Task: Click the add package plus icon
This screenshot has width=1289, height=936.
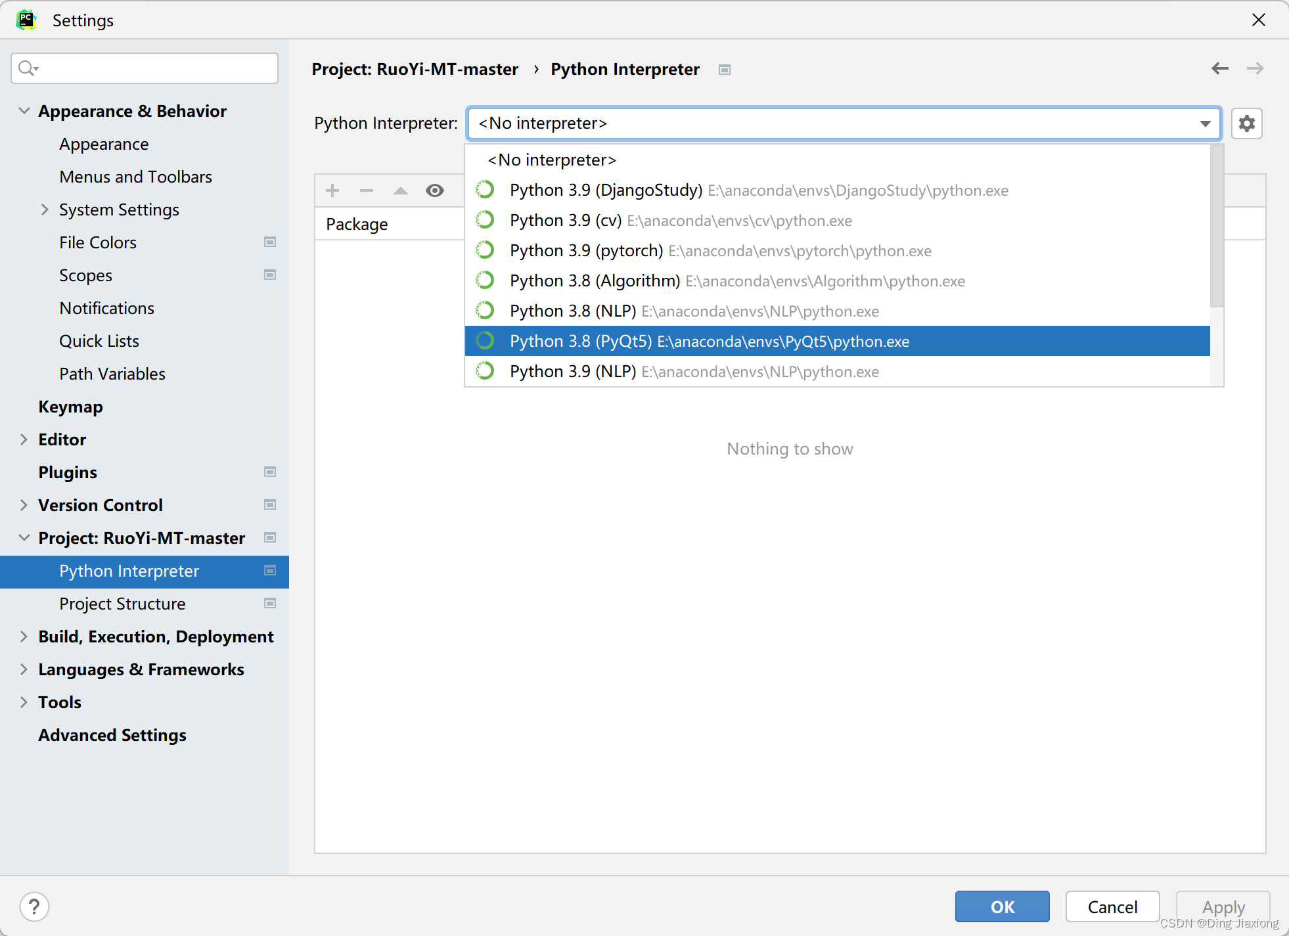Action: [332, 190]
